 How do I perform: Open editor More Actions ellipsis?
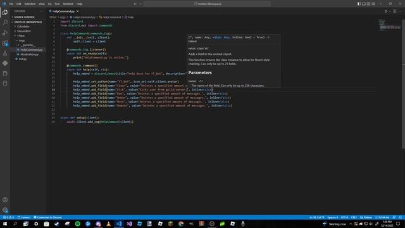click(401, 11)
